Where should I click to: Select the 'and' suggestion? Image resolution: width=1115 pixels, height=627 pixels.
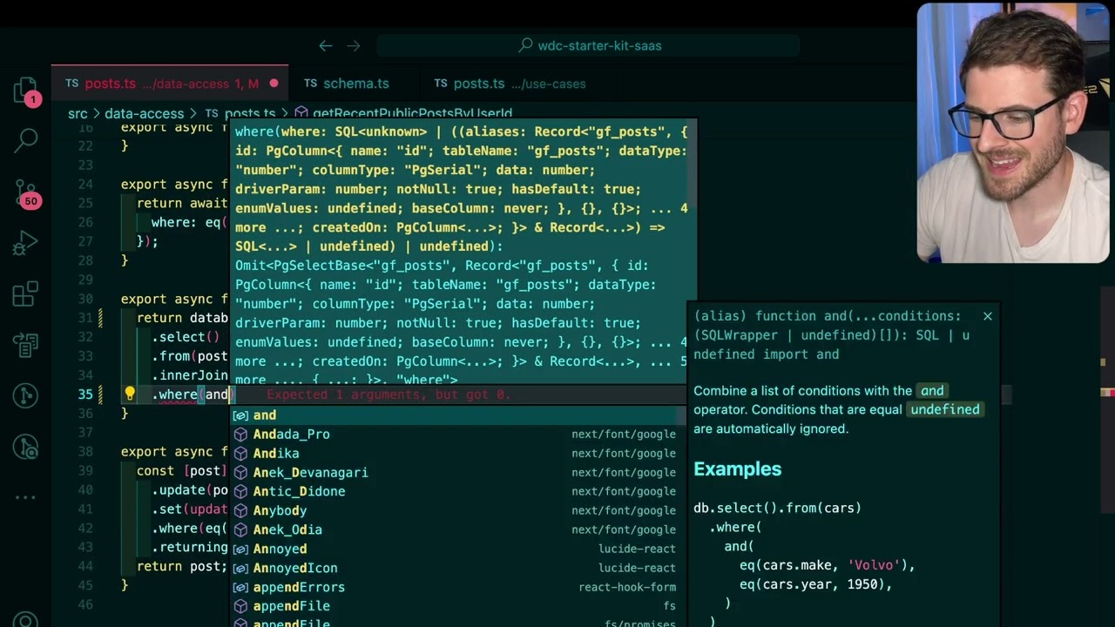point(459,415)
